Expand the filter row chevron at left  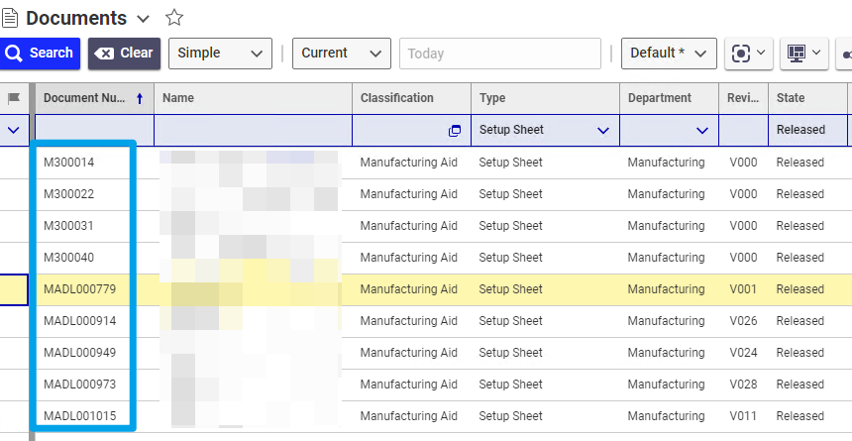[14, 130]
